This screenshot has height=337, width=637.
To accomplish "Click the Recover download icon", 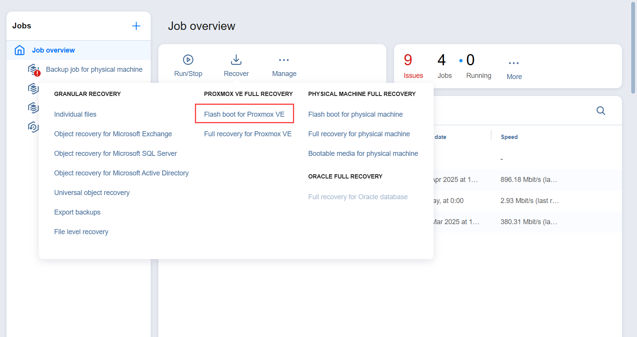I will click(236, 60).
